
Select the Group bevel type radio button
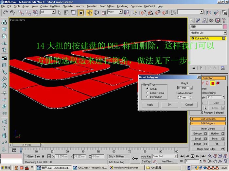click(147, 89)
